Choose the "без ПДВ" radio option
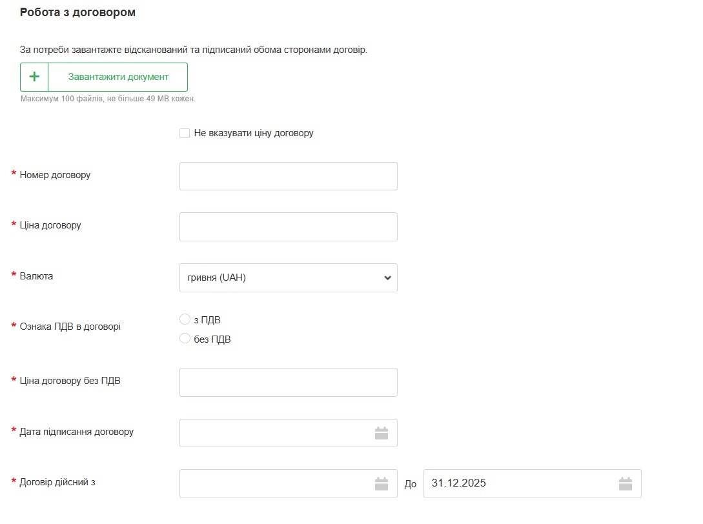 coord(185,339)
